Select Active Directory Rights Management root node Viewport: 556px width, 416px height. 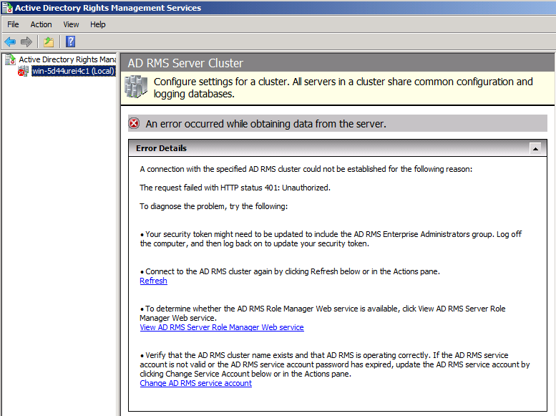tap(67, 59)
